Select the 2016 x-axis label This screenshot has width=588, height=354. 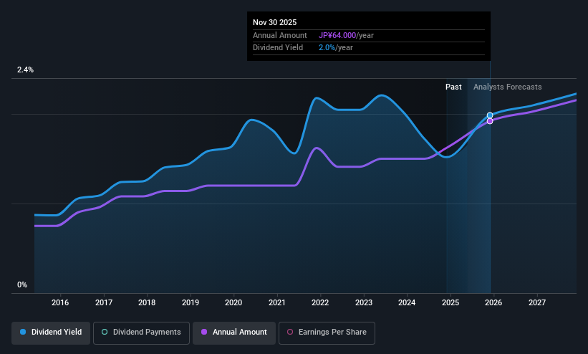pos(60,302)
